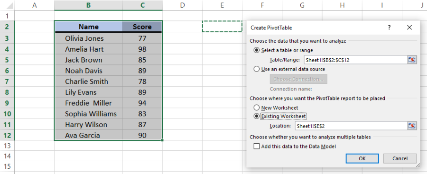Click the Harry Wilson cell

[88, 125]
